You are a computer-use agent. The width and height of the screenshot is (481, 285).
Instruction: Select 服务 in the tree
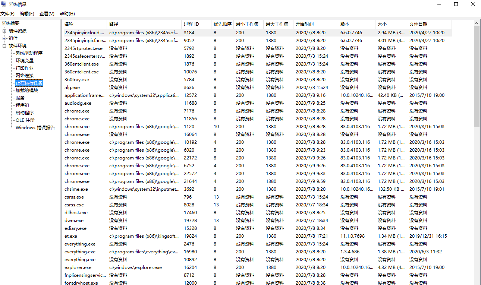(x=20, y=98)
